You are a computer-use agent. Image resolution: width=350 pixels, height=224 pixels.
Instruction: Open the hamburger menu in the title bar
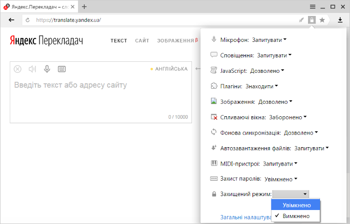click(x=312, y=6)
